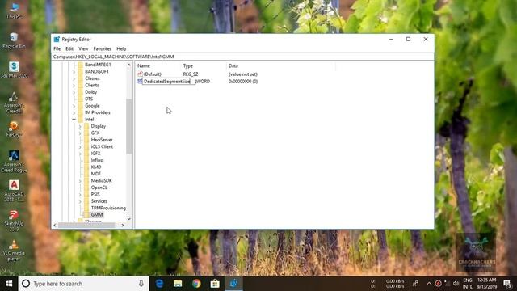The image size is (517, 291).
Task: Open Microsoft Edge from the taskbar
Action: [159, 284]
